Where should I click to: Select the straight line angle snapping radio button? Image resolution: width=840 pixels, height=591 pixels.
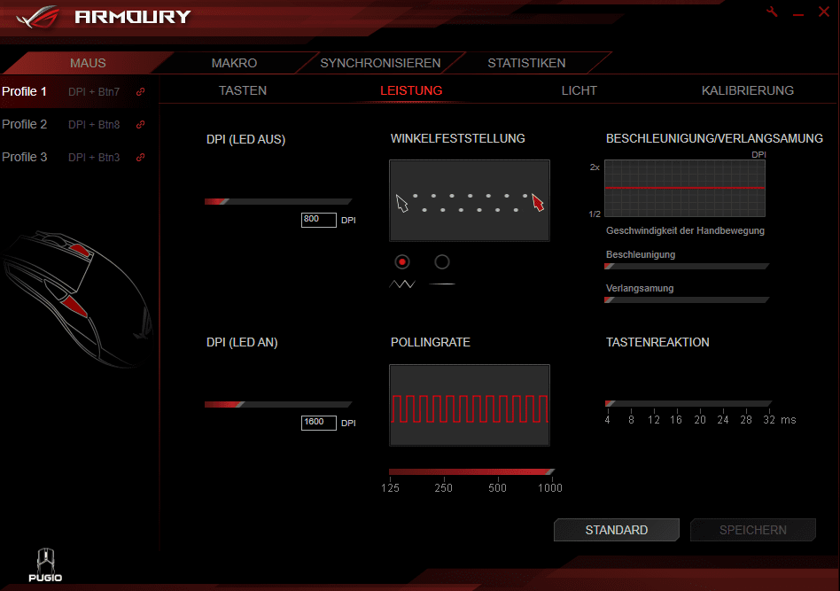point(442,262)
